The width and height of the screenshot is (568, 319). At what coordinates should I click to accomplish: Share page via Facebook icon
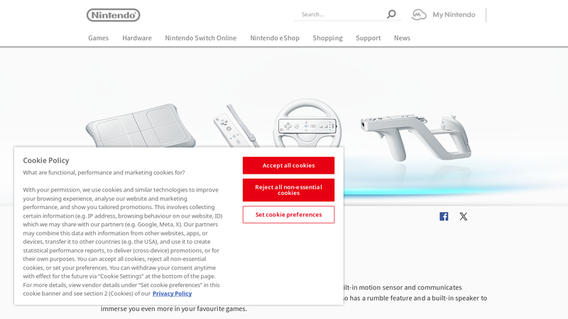[444, 216]
